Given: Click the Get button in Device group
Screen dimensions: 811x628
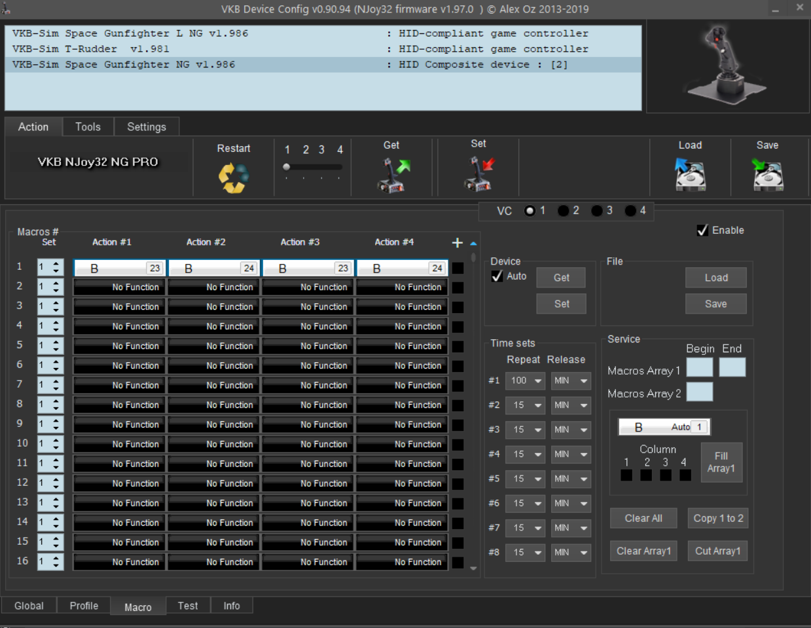Looking at the screenshot, I should [x=562, y=278].
